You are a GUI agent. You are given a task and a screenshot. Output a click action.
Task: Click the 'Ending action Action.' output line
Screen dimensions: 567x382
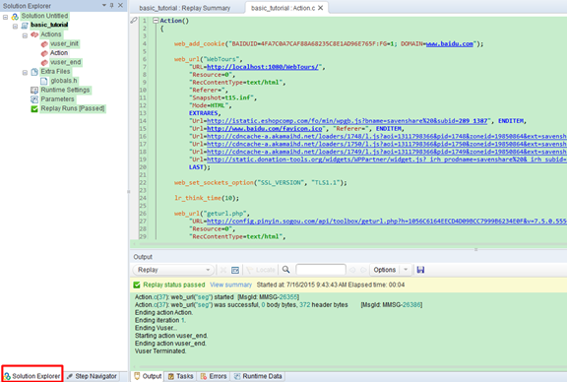pos(163,312)
